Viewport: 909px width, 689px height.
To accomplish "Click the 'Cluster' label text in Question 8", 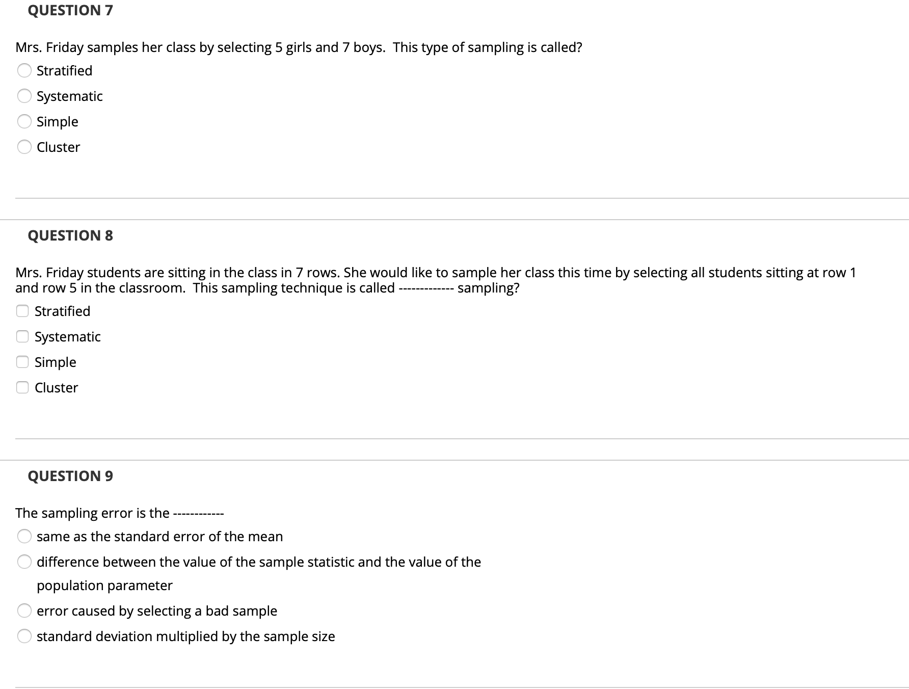I will [x=57, y=387].
